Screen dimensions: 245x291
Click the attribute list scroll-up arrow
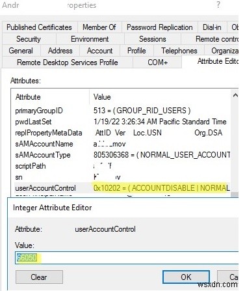coord(235,95)
